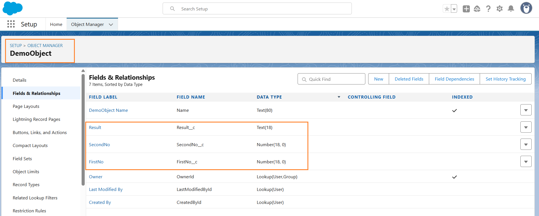539x216 pixels.
Task: Go to SETUP breadcrumb link
Action: pyautogui.click(x=16, y=46)
